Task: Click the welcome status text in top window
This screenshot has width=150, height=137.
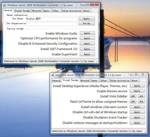Action: point(49,61)
